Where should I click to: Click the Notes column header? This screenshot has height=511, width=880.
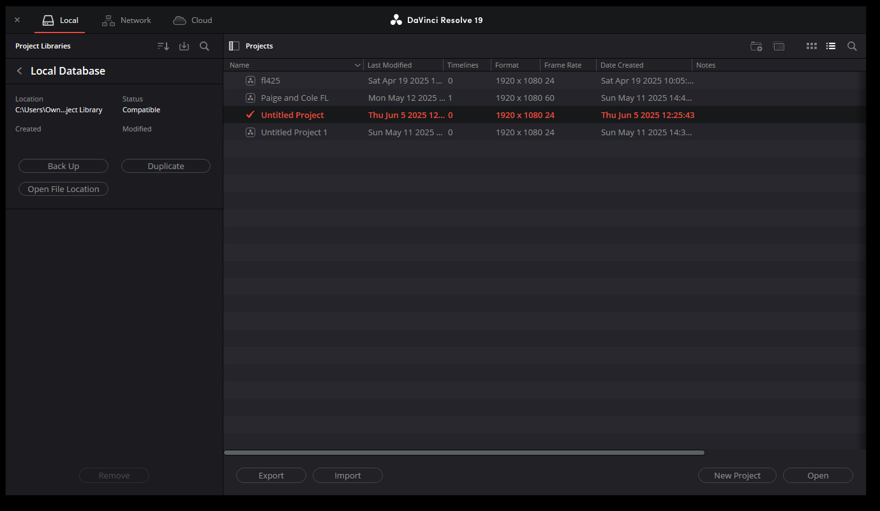pos(706,65)
